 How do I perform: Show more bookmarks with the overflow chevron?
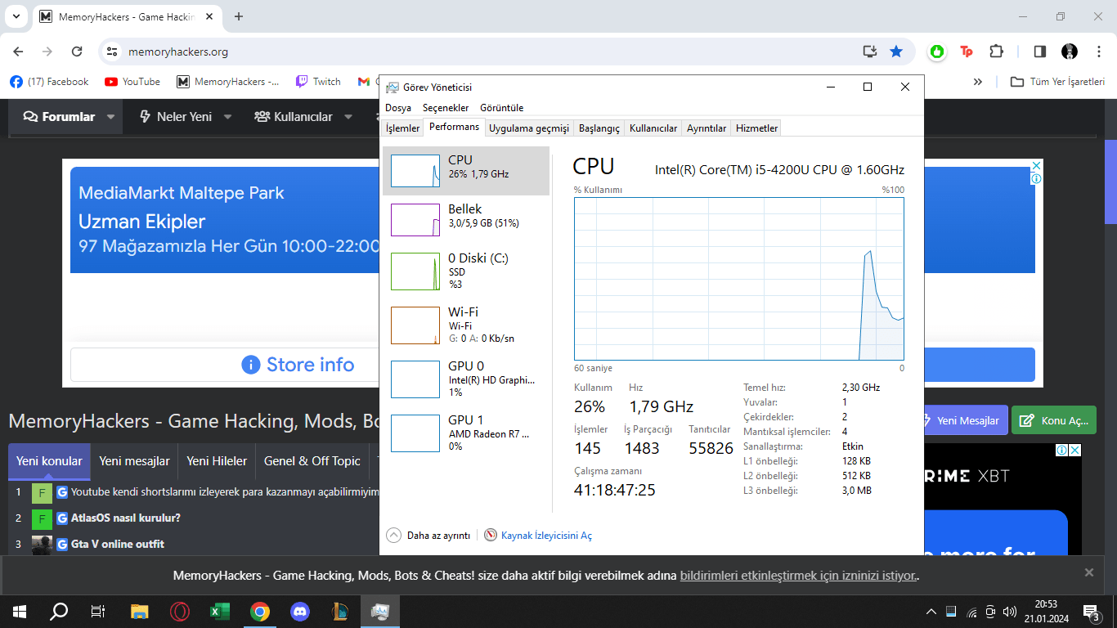click(977, 82)
